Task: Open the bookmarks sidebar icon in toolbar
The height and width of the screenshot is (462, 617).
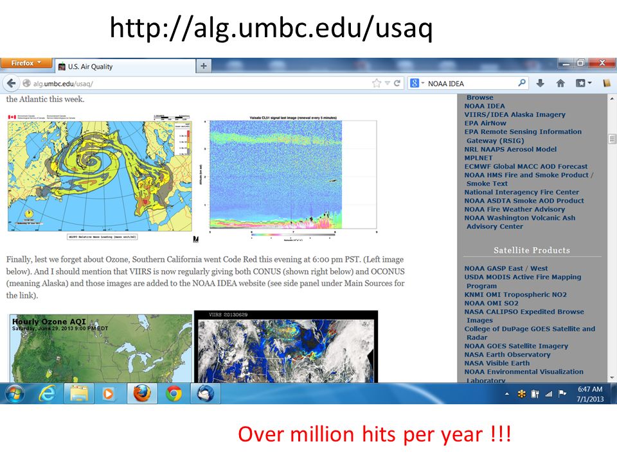Action: click(x=607, y=83)
